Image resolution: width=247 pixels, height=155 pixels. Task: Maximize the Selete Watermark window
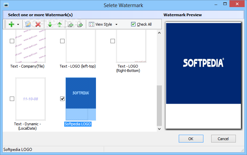(x=225, y=4)
